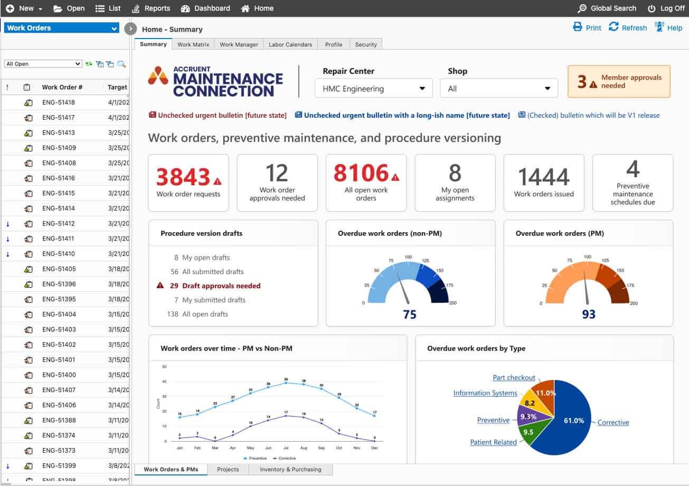This screenshot has width=689, height=486.
Task: Open the Repair Center dropdown showing HMC Engineering
Action: point(373,88)
